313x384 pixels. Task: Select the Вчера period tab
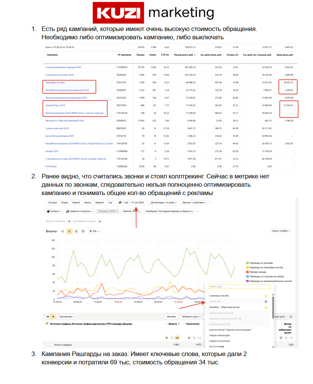64,203
